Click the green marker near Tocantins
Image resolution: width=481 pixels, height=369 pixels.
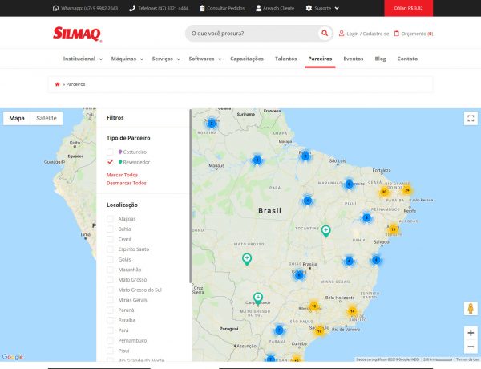[x=326, y=231]
